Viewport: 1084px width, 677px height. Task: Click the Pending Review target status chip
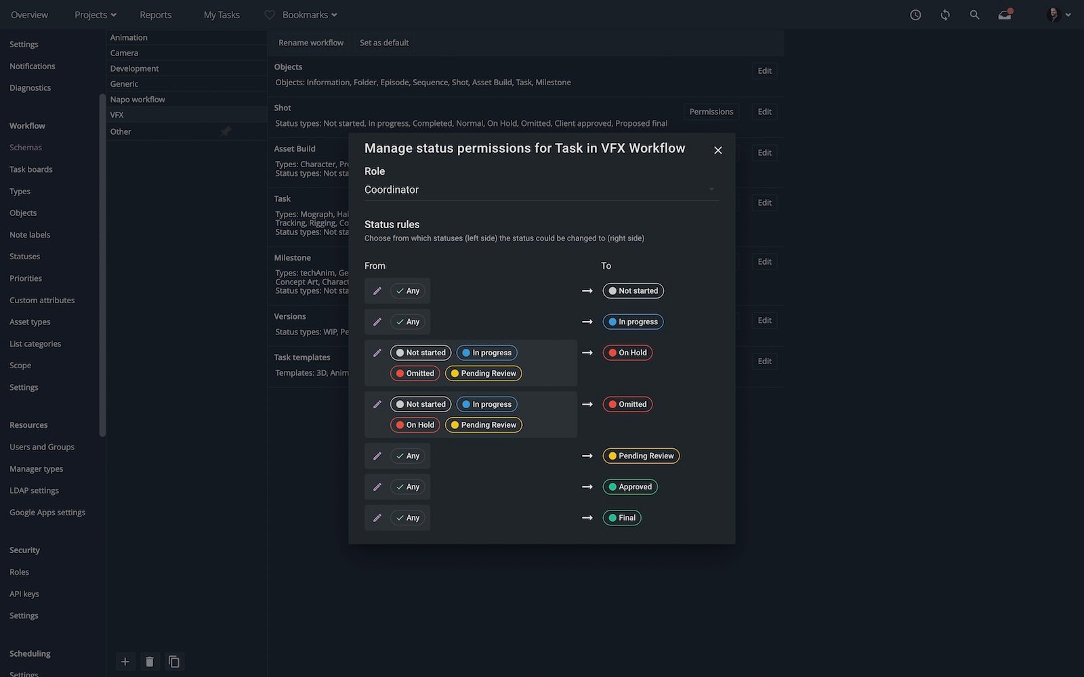click(x=641, y=456)
